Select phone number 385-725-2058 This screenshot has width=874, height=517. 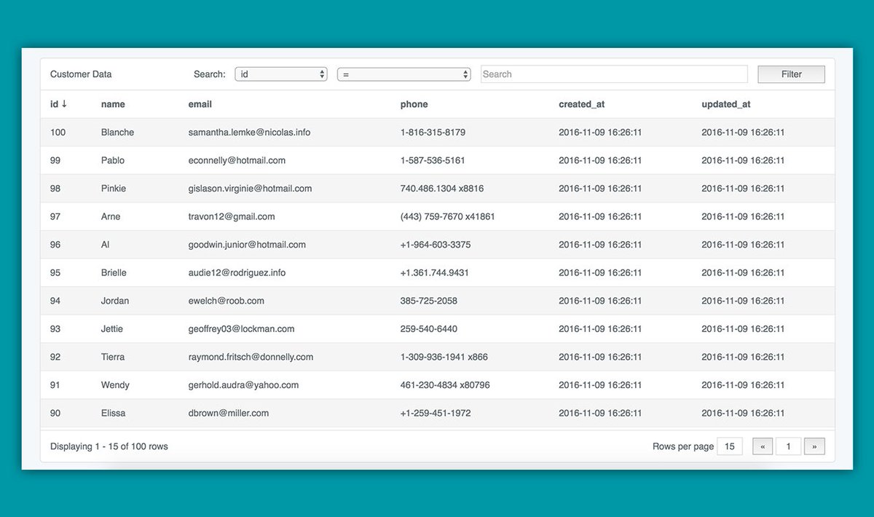point(429,301)
